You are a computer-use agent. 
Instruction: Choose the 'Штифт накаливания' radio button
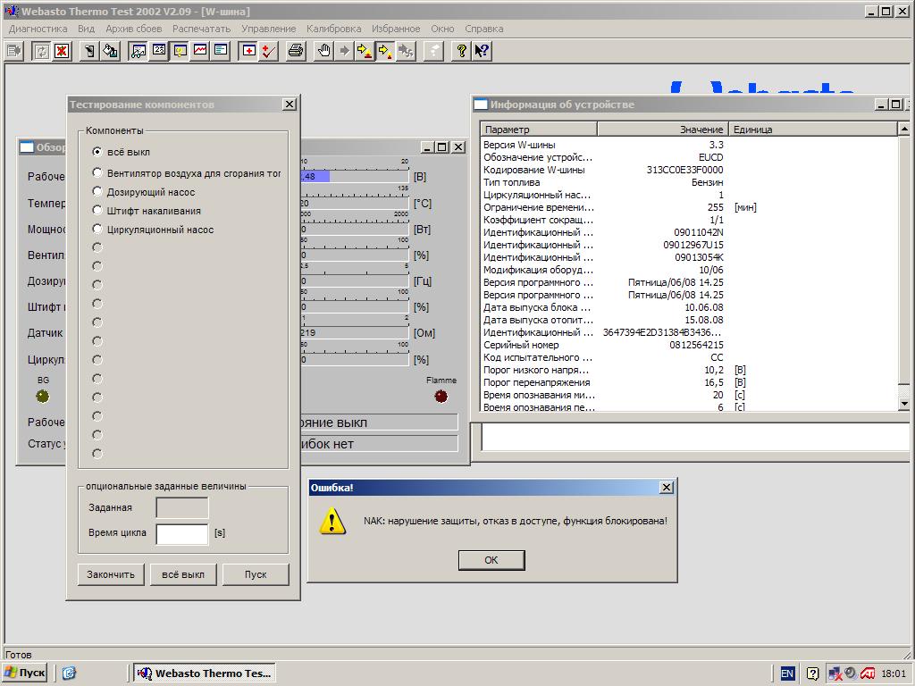click(x=97, y=210)
